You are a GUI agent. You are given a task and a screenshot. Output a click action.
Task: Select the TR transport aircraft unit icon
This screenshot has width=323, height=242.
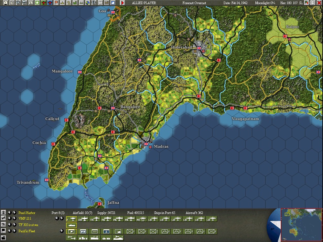pos(95,219)
